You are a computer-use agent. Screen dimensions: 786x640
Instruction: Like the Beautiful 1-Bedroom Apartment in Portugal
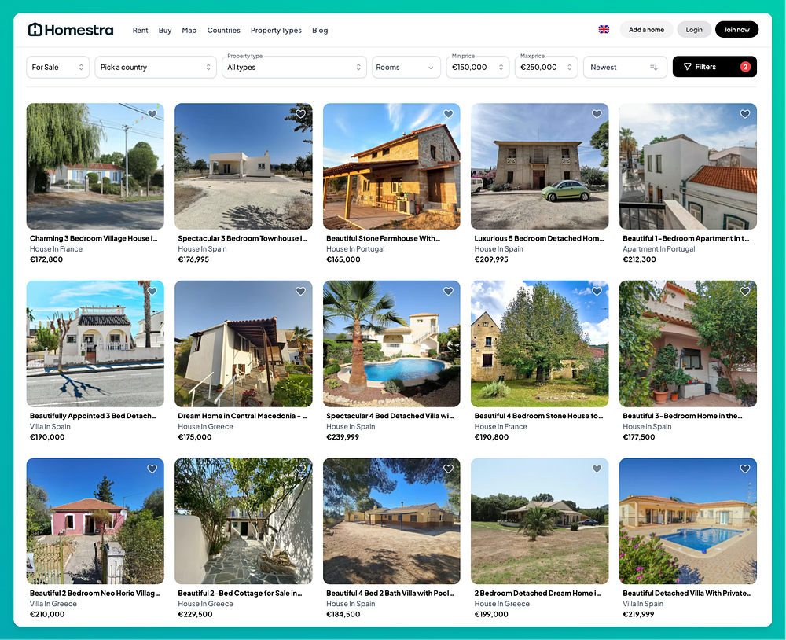point(745,114)
